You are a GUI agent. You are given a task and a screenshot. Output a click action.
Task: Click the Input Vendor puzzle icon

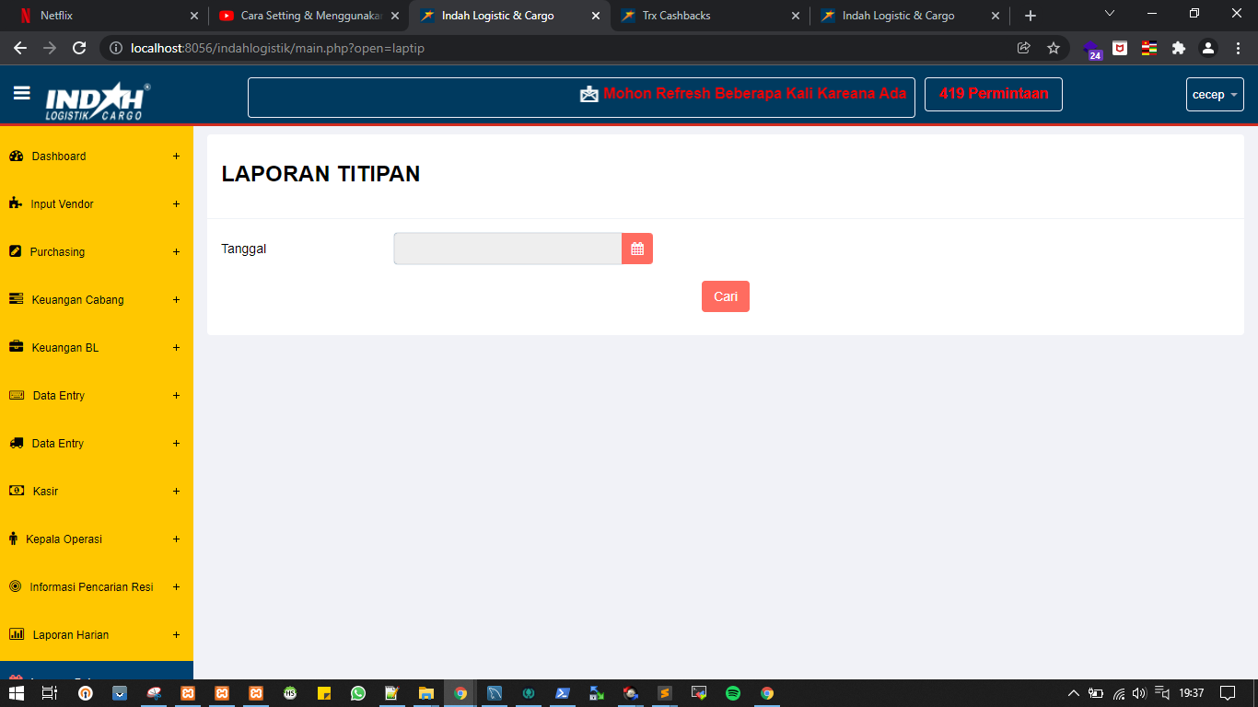point(16,203)
